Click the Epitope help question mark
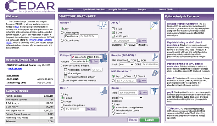 [x=70, y=22]
